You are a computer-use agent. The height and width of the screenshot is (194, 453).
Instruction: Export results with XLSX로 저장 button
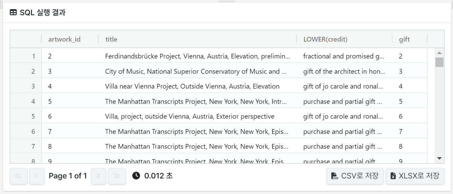(x=415, y=176)
